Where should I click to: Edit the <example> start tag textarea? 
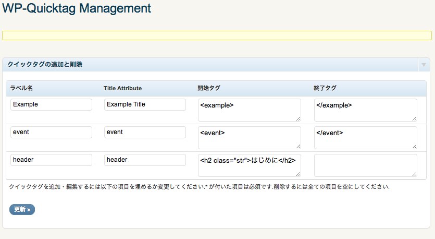(x=250, y=110)
